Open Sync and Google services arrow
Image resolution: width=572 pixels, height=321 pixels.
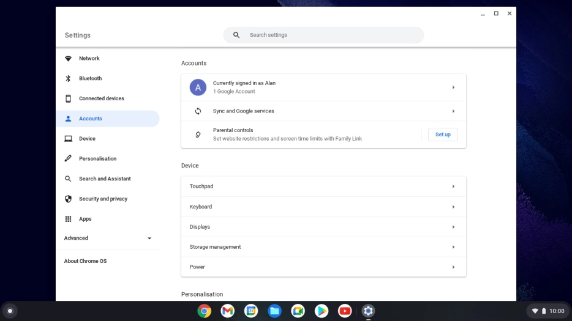453,111
